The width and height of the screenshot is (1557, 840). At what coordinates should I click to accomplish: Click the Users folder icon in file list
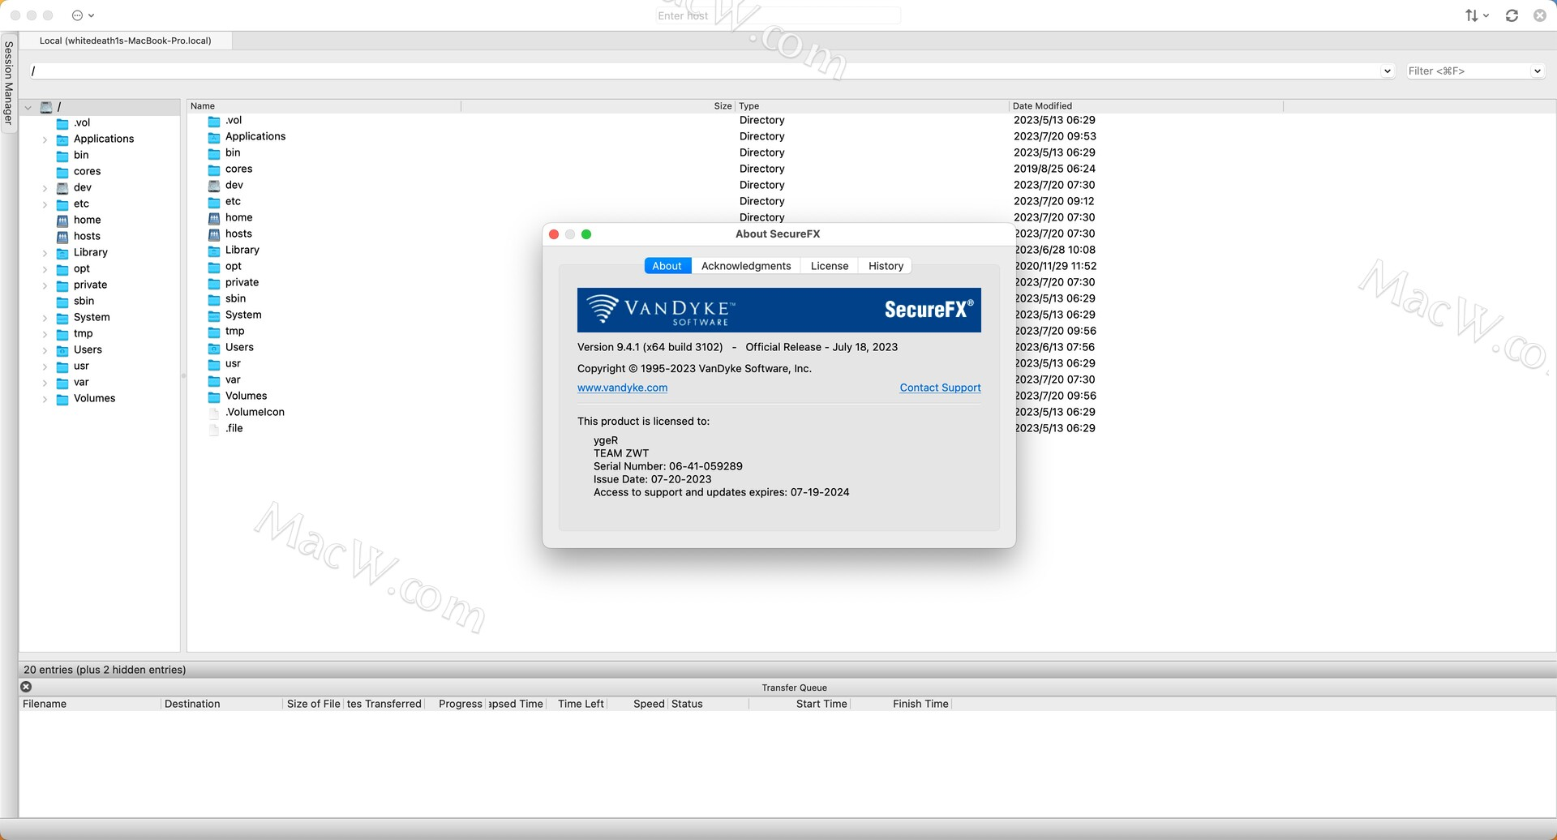[214, 348]
